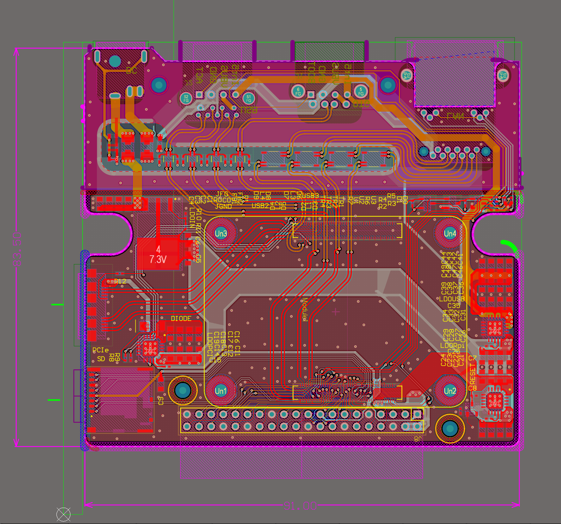Click the teal hole in the DC jack

(x=115, y=61)
